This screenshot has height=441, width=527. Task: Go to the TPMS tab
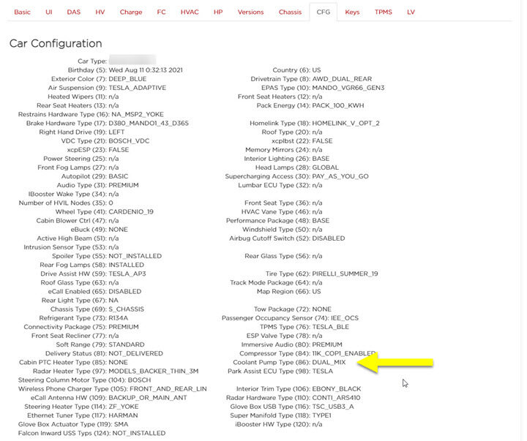pos(384,12)
